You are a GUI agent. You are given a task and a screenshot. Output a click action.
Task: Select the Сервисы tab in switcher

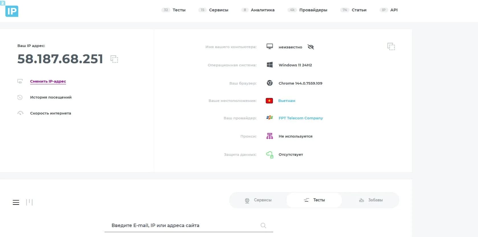258,200
